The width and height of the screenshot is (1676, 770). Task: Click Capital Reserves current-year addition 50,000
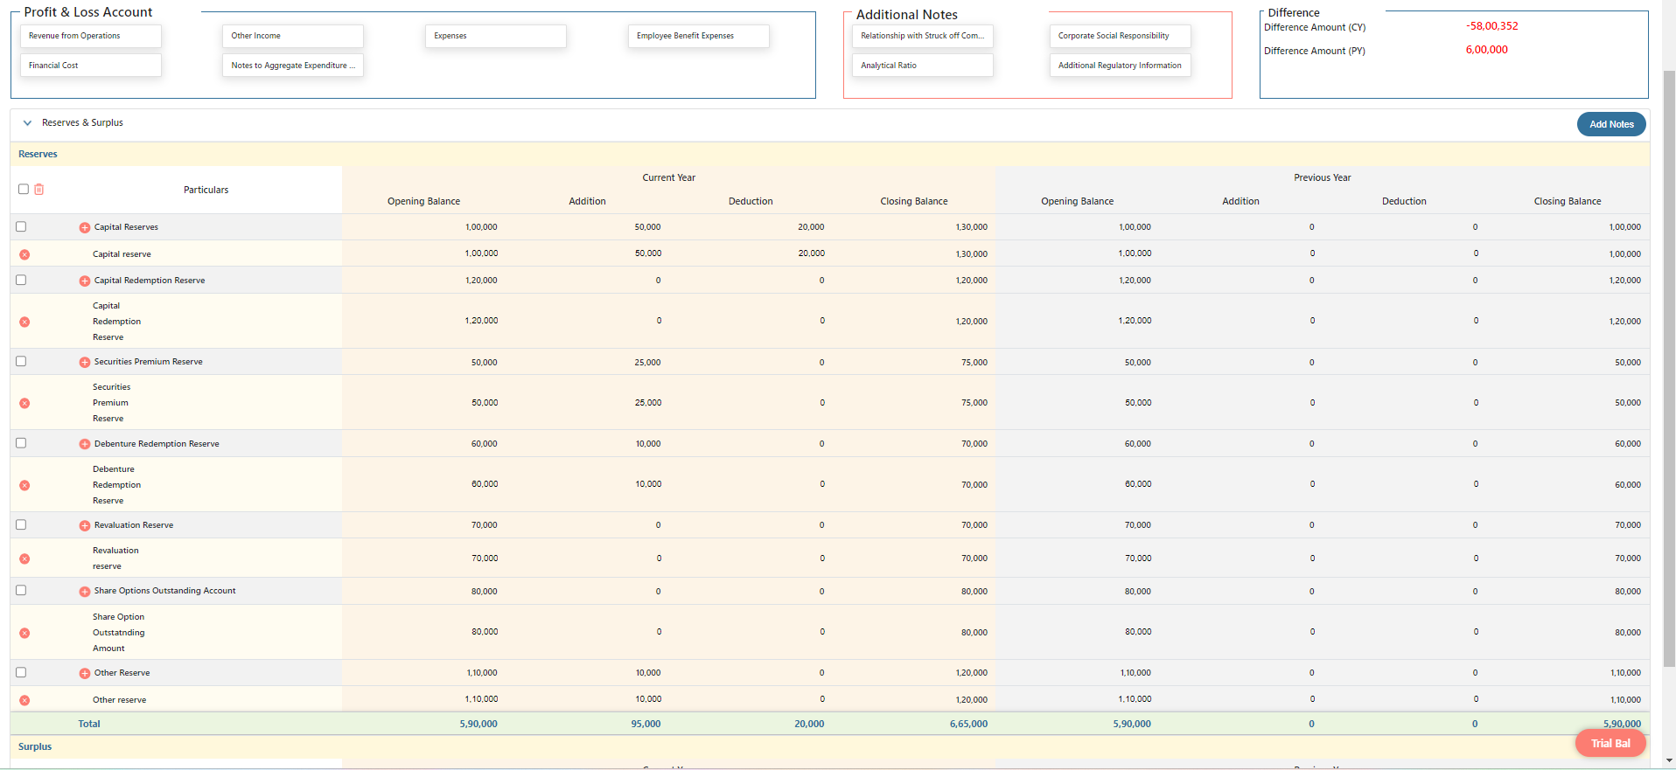[647, 227]
